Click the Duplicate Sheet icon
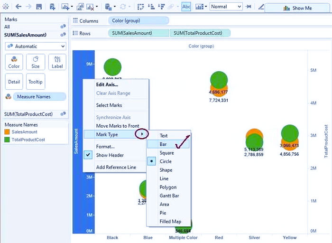The image size is (332, 243). (80, 7)
